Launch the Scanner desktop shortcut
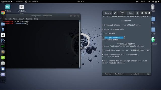The height and width of the screenshot is (90, 161). (154, 41)
